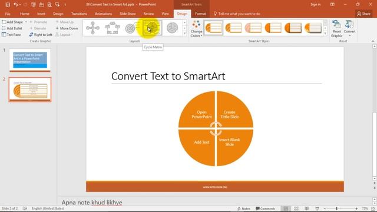Save presentation using the Quick Access icon
This screenshot has width=377, height=212.
[8, 5]
